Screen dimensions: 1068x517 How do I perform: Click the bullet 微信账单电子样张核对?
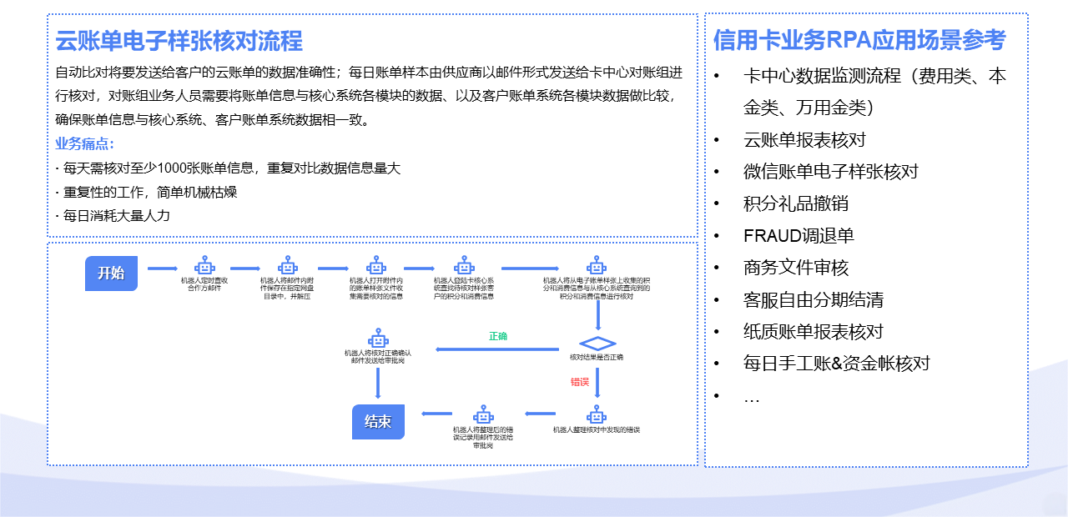point(830,172)
